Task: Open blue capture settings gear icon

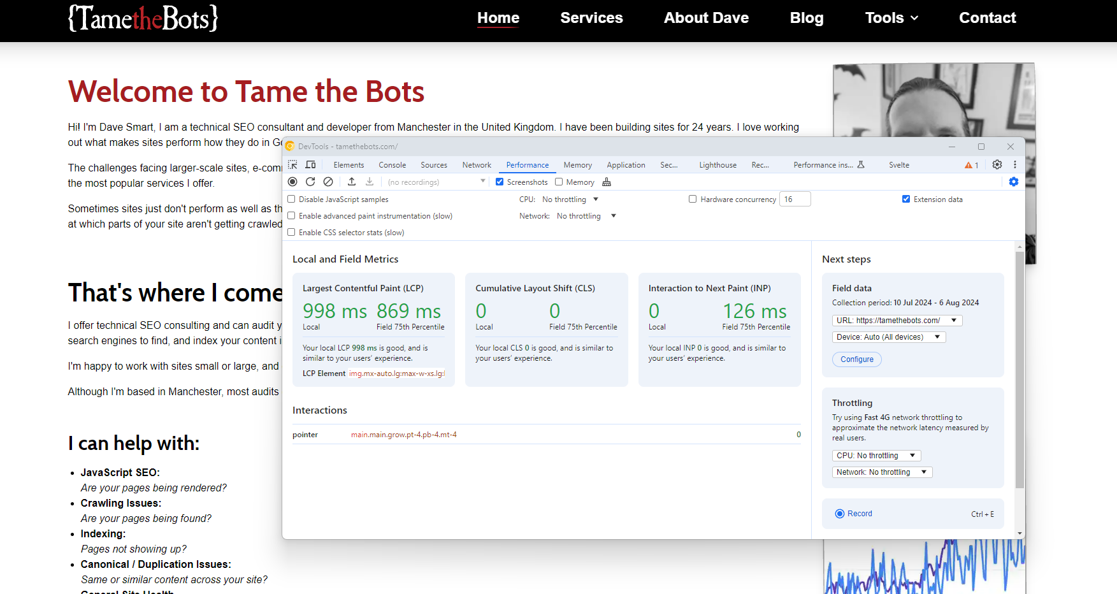Action: pyautogui.click(x=1014, y=182)
